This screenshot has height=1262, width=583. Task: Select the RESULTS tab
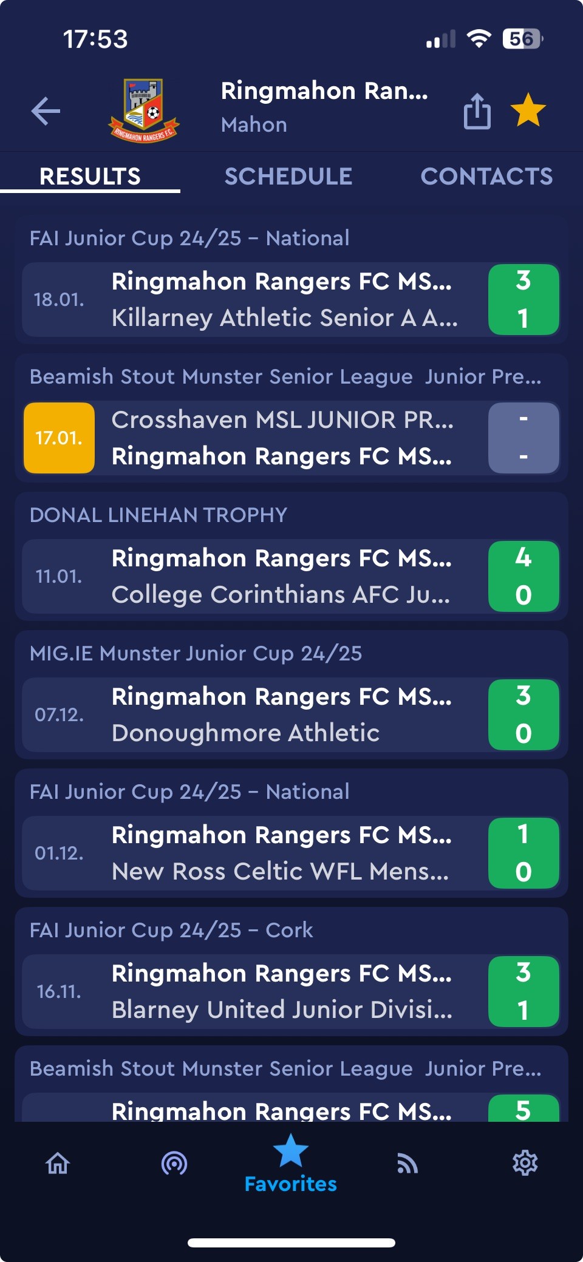[90, 177]
